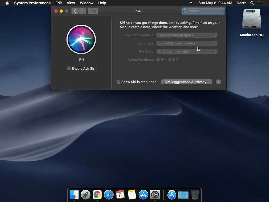Image resolution: width=269 pixels, height=202 pixels.
Task: Click the eject icon in menu bar
Action: click(x=191, y=3)
